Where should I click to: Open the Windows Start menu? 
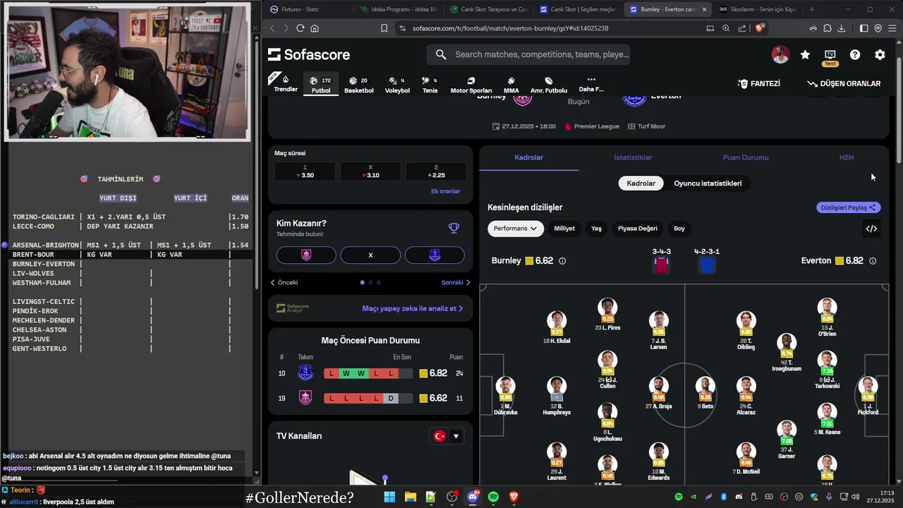click(389, 497)
